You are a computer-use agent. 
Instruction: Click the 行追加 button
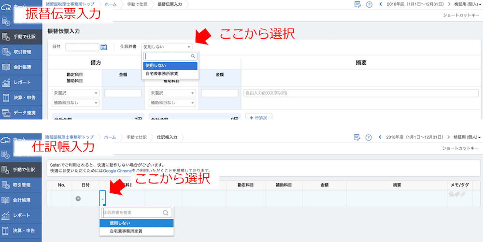pyautogui.click(x=258, y=116)
